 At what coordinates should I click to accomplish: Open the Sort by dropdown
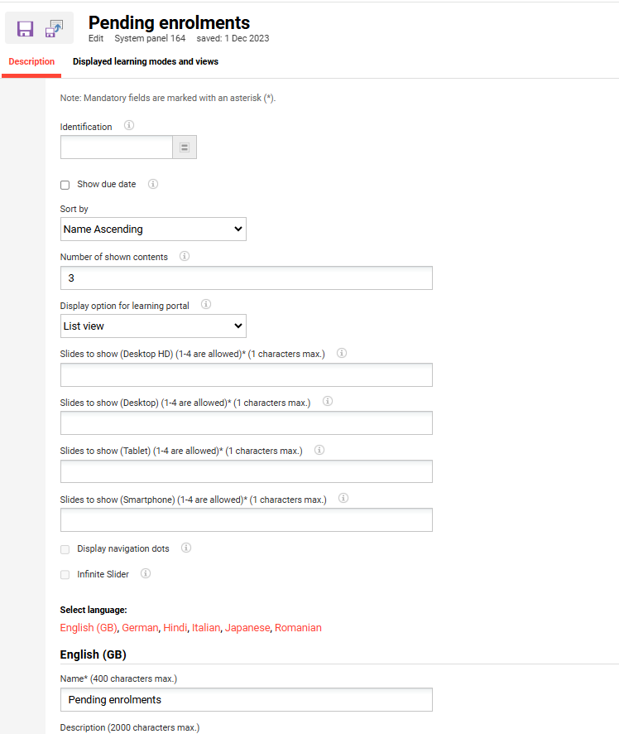point(153,229)
